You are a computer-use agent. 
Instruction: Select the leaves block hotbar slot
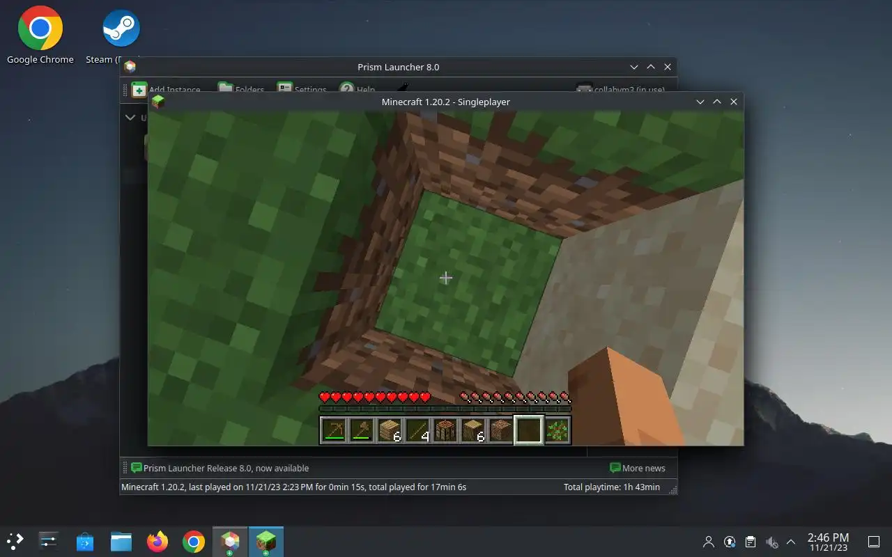click(x=557, y=430)
